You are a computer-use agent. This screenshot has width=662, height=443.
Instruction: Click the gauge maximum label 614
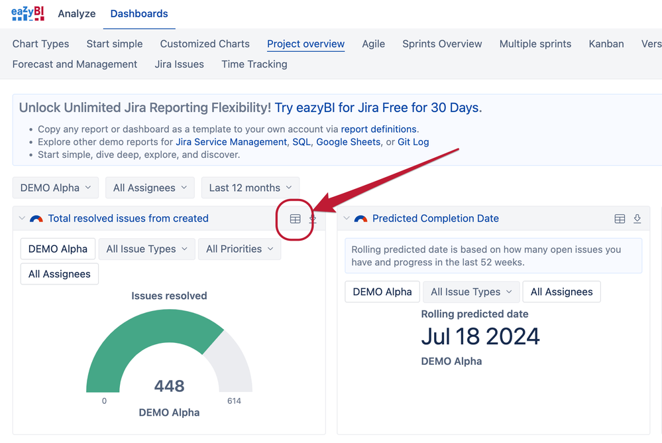click(234, 401)
